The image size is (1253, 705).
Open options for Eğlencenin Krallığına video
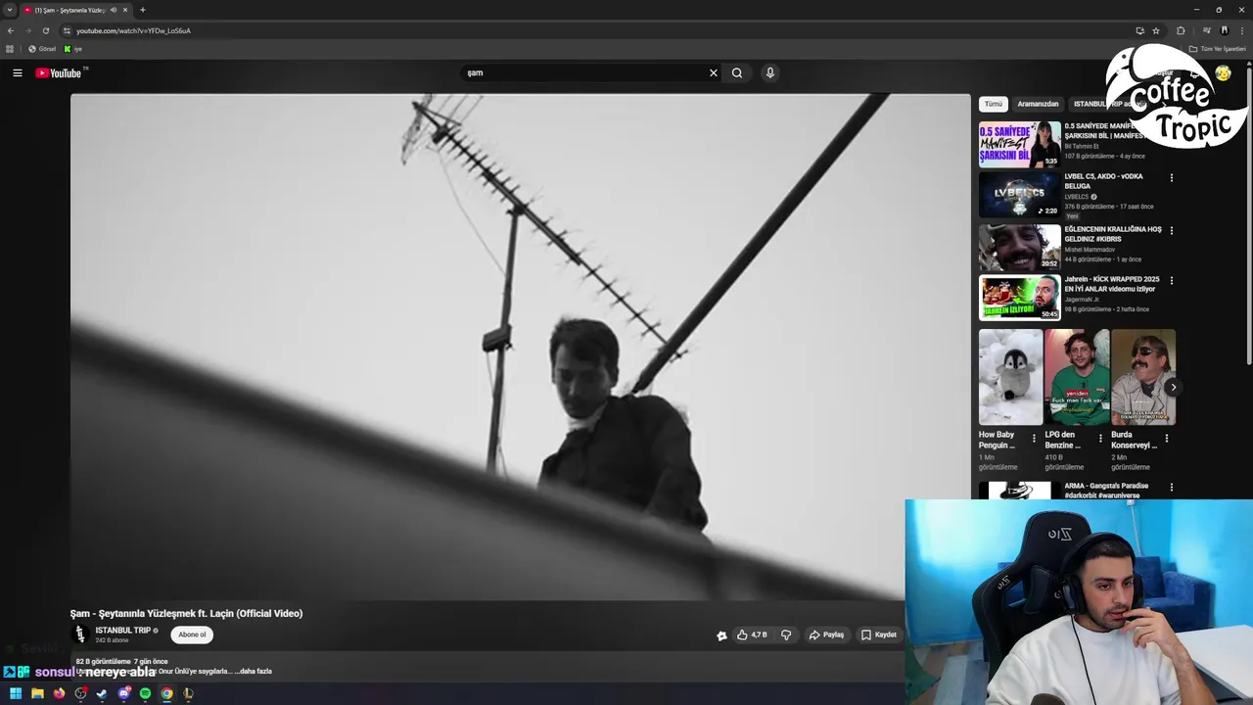click(x=1171, y=230)
